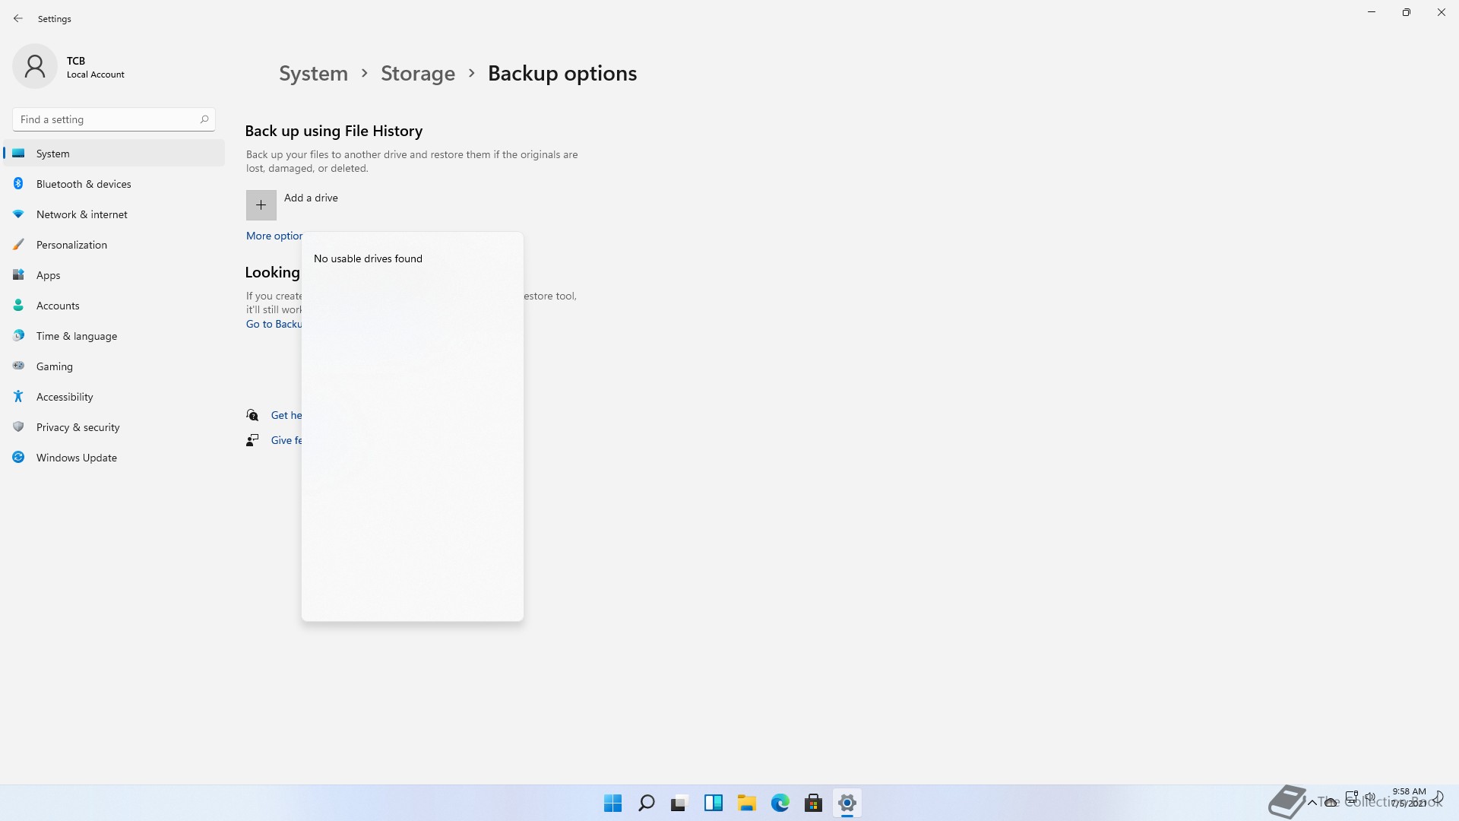Viewport: 1459px width, 821px height.
Task: Restore down the Settings window
Action: coord(1407,12)
